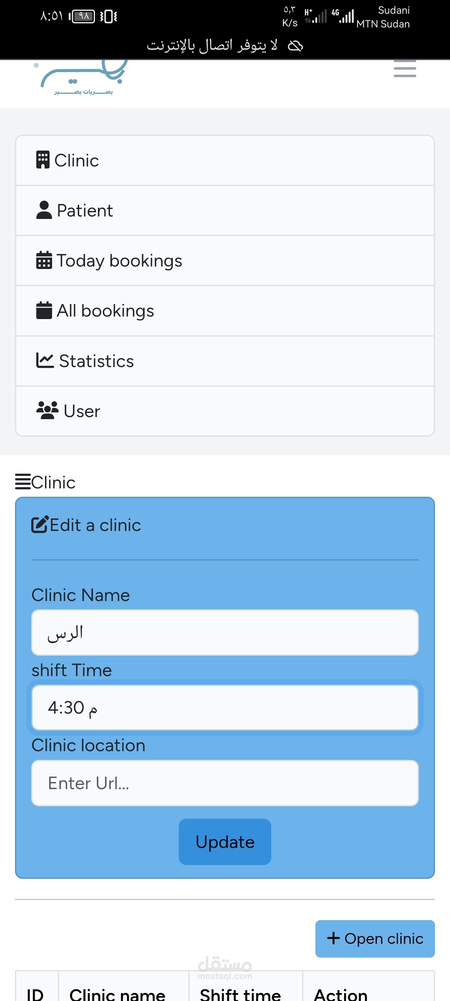The width and height of the screenshot is (450, 1001).
Task: Click the User group icon
Action: pos(47,410)
